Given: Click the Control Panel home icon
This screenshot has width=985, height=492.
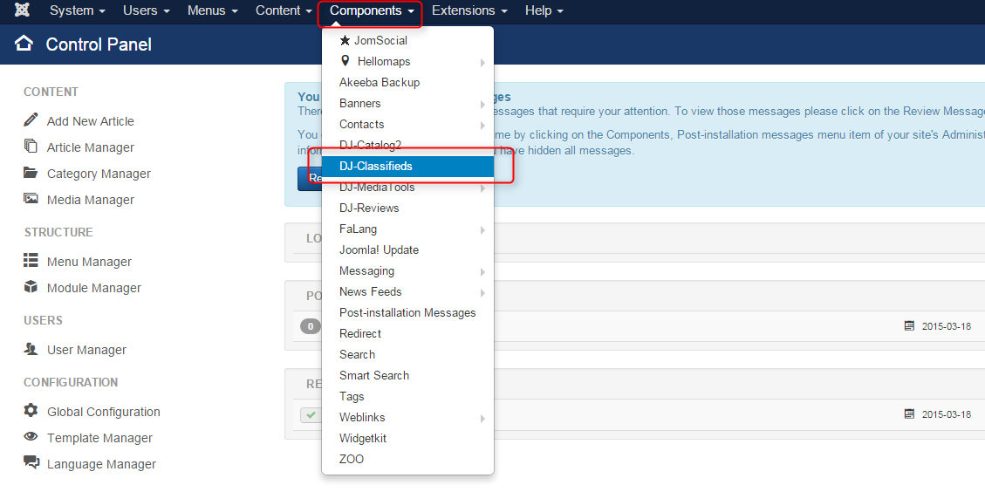Looking at the screenshot, I should click(x=24, y=44).
